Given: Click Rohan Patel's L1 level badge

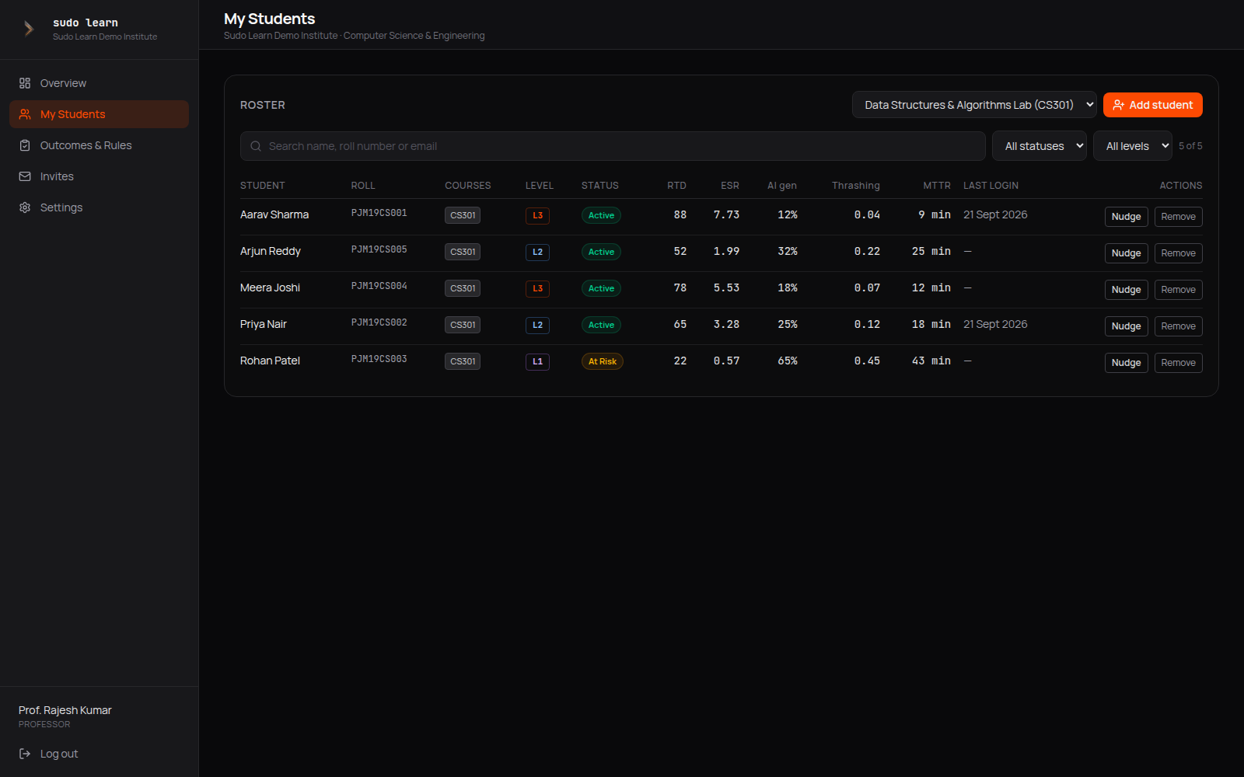Looking at the screenshot, I should [537, 361].
